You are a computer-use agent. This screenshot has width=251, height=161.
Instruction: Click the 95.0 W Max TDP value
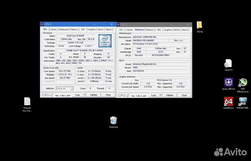pyautogui.click(x=91, y=39)
